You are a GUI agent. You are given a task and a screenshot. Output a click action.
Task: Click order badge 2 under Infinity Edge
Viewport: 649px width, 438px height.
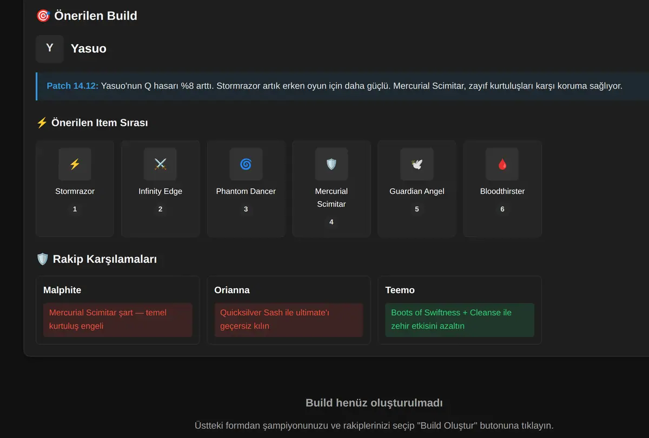[x=160, y=209]
